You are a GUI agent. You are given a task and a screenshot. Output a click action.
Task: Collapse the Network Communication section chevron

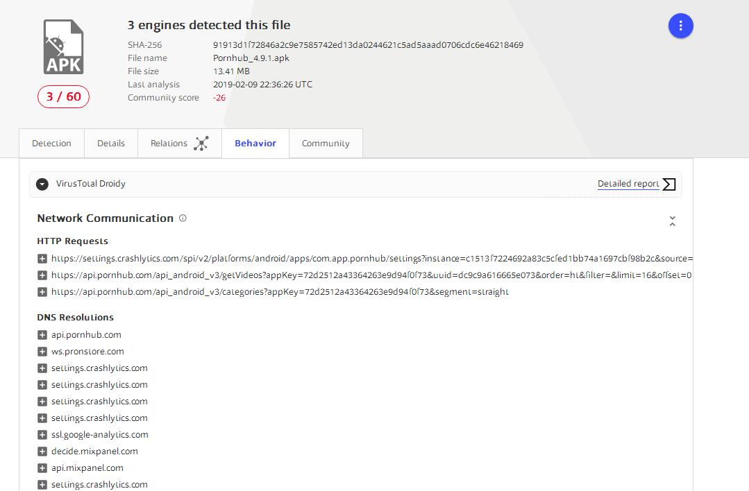point(672,221)
